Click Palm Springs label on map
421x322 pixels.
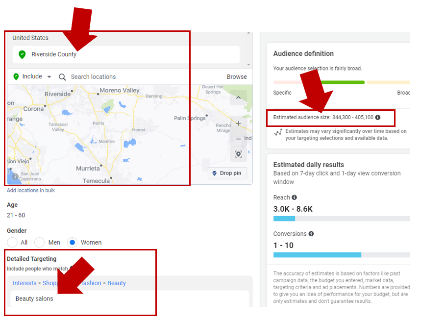(190, 118)
